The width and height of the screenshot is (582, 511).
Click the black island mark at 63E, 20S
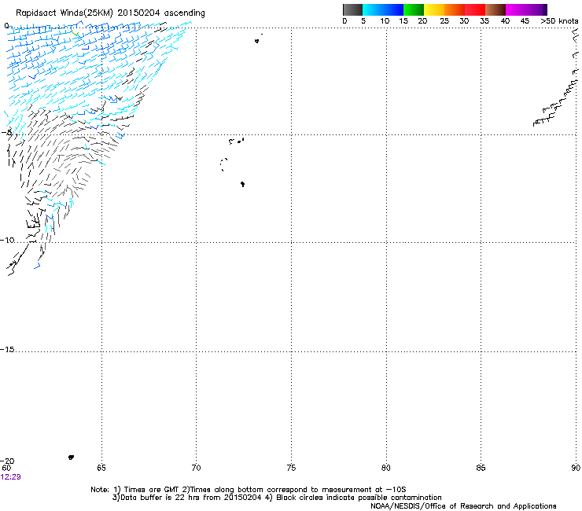click(x=71, y=458)
